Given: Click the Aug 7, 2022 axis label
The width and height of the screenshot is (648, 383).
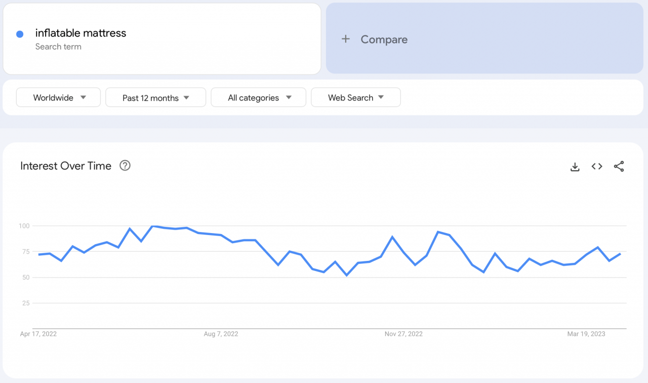Looking at the screenshot, I should [221, 334].
